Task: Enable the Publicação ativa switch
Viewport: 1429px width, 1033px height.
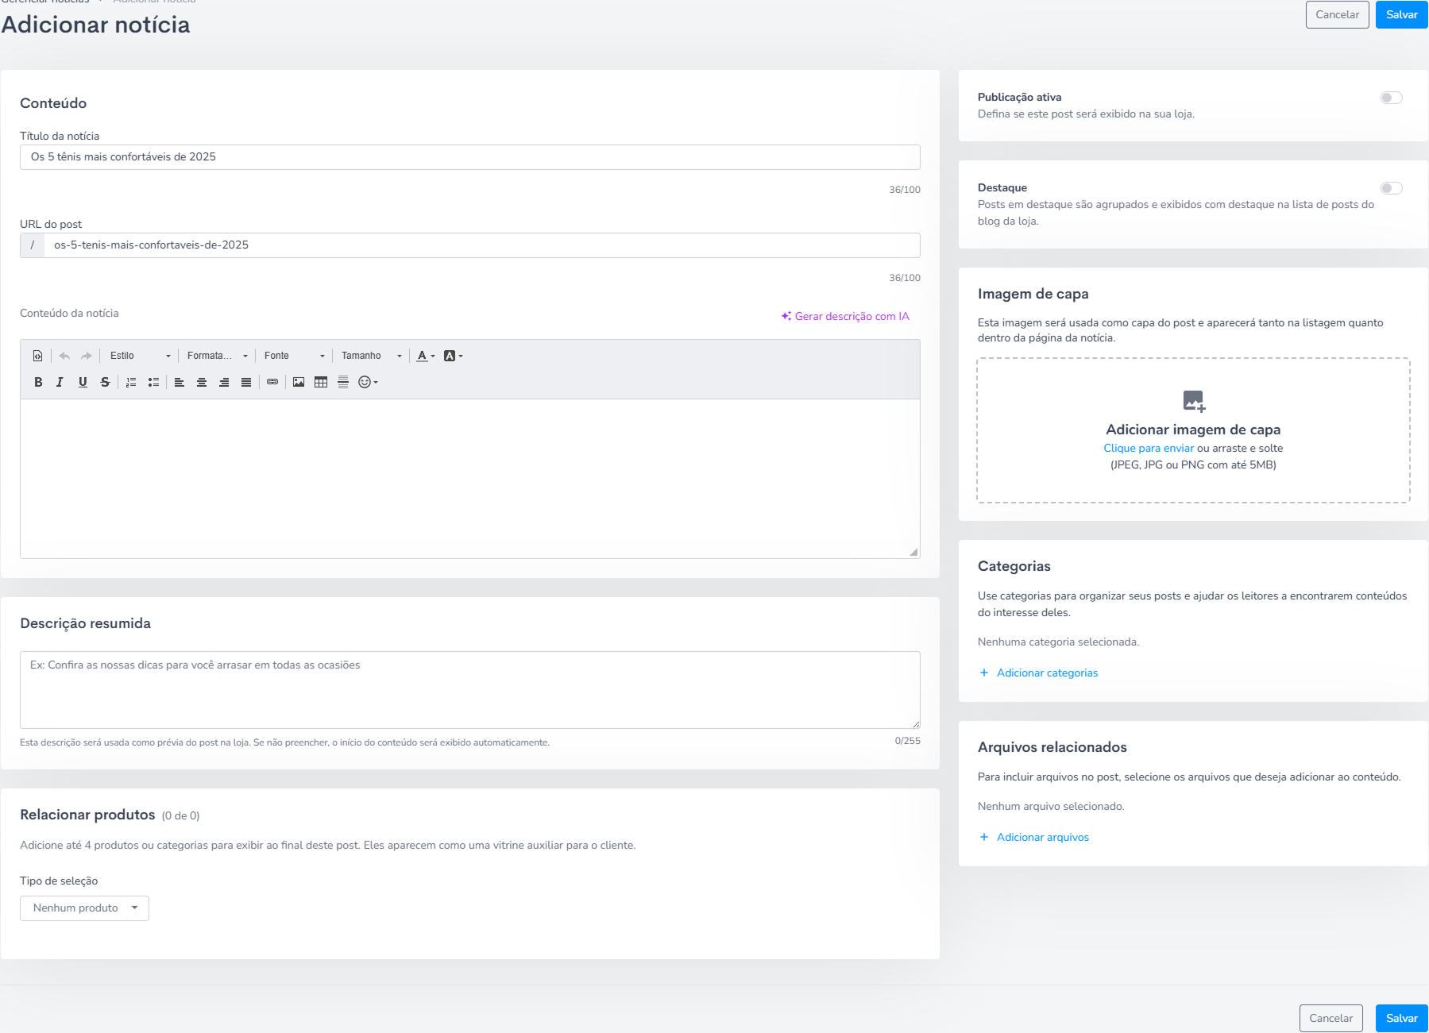Action: tap(1391, 98)
